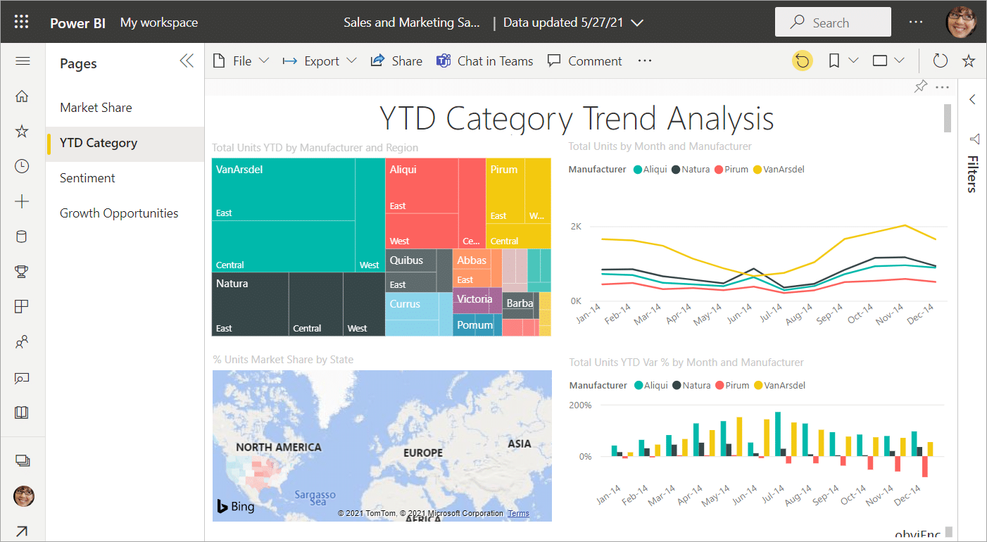Image resolution: width=987 pixels, height=542 pixels.
Task: Open the Terms link on the Bing map
Action: tap(518, 513)
